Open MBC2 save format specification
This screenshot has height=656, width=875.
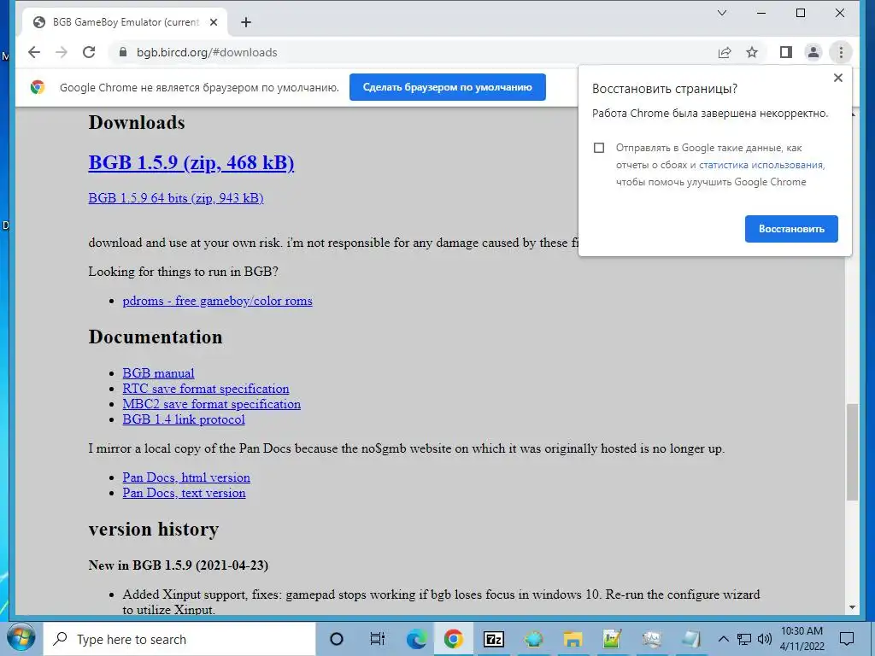coord(212,404)
